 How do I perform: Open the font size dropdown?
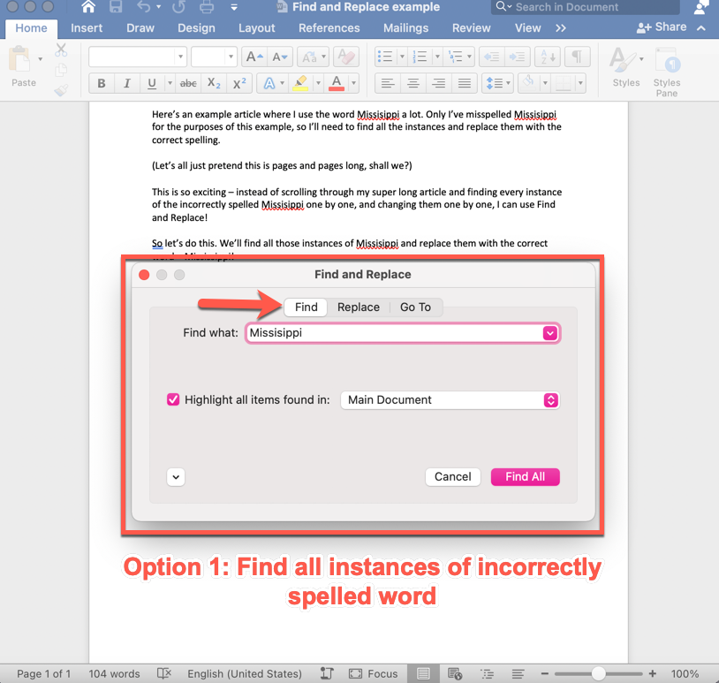[x=231, y=57]
